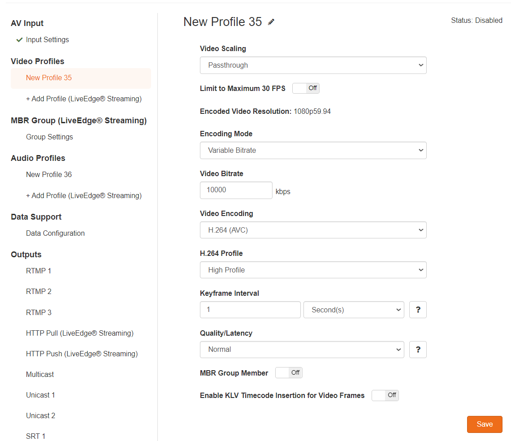Open the Video Scaling dropdown
Viewport: 511px width, 441px height.
coord(313,65)
